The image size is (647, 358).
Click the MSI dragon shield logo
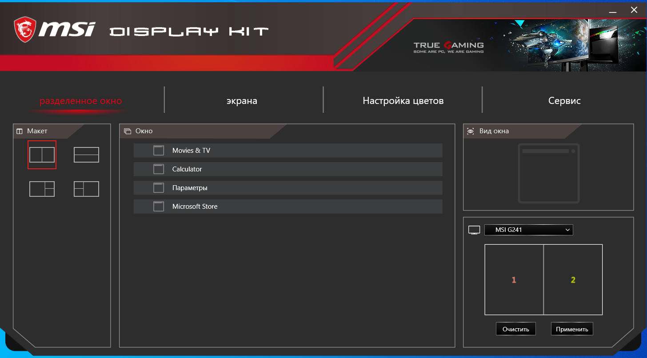click(x=25, y=30)
